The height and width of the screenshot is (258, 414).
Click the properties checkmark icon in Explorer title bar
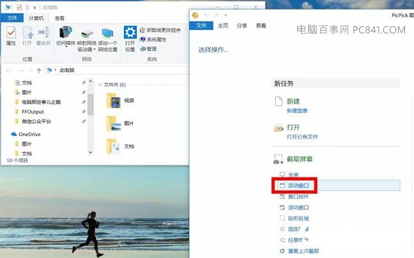19,7
